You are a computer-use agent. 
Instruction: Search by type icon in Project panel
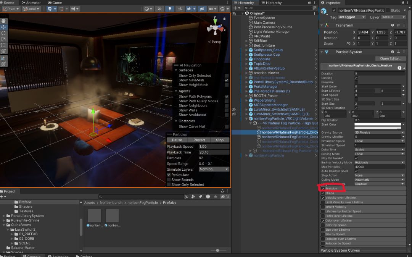point(193,197)
